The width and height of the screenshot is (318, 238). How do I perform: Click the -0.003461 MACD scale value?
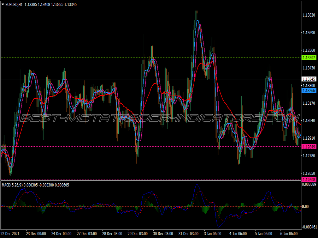coord(310,227)
